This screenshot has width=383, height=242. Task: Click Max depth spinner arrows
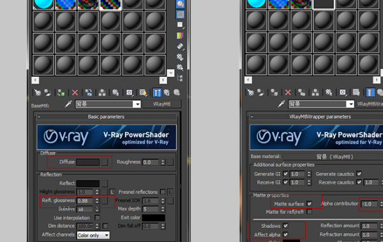click(x=163, y=209)
